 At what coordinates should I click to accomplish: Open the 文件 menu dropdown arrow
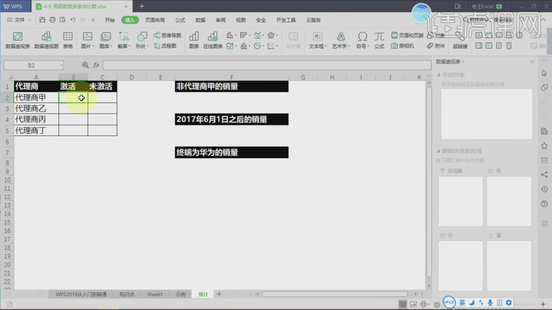click(x=30, y=20)
